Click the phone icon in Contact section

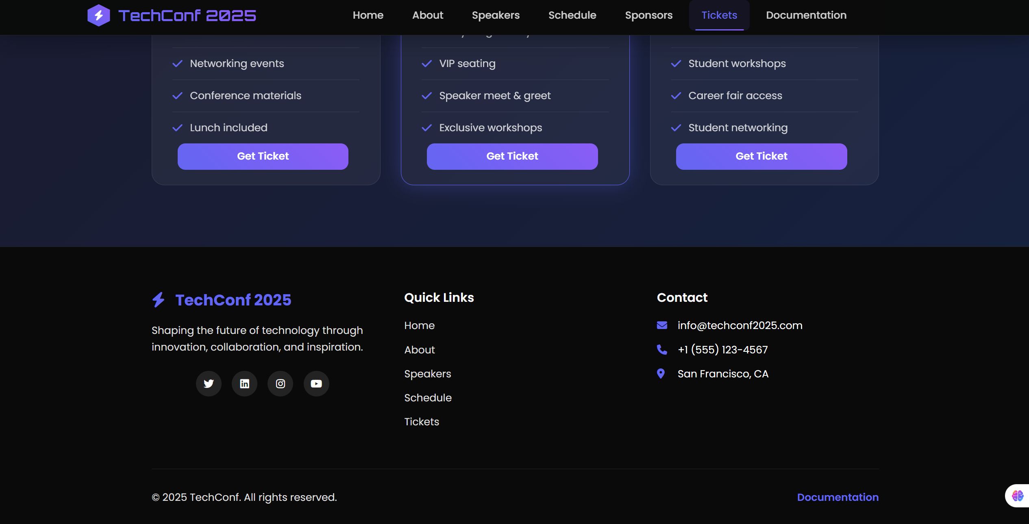tap(662, 350)
